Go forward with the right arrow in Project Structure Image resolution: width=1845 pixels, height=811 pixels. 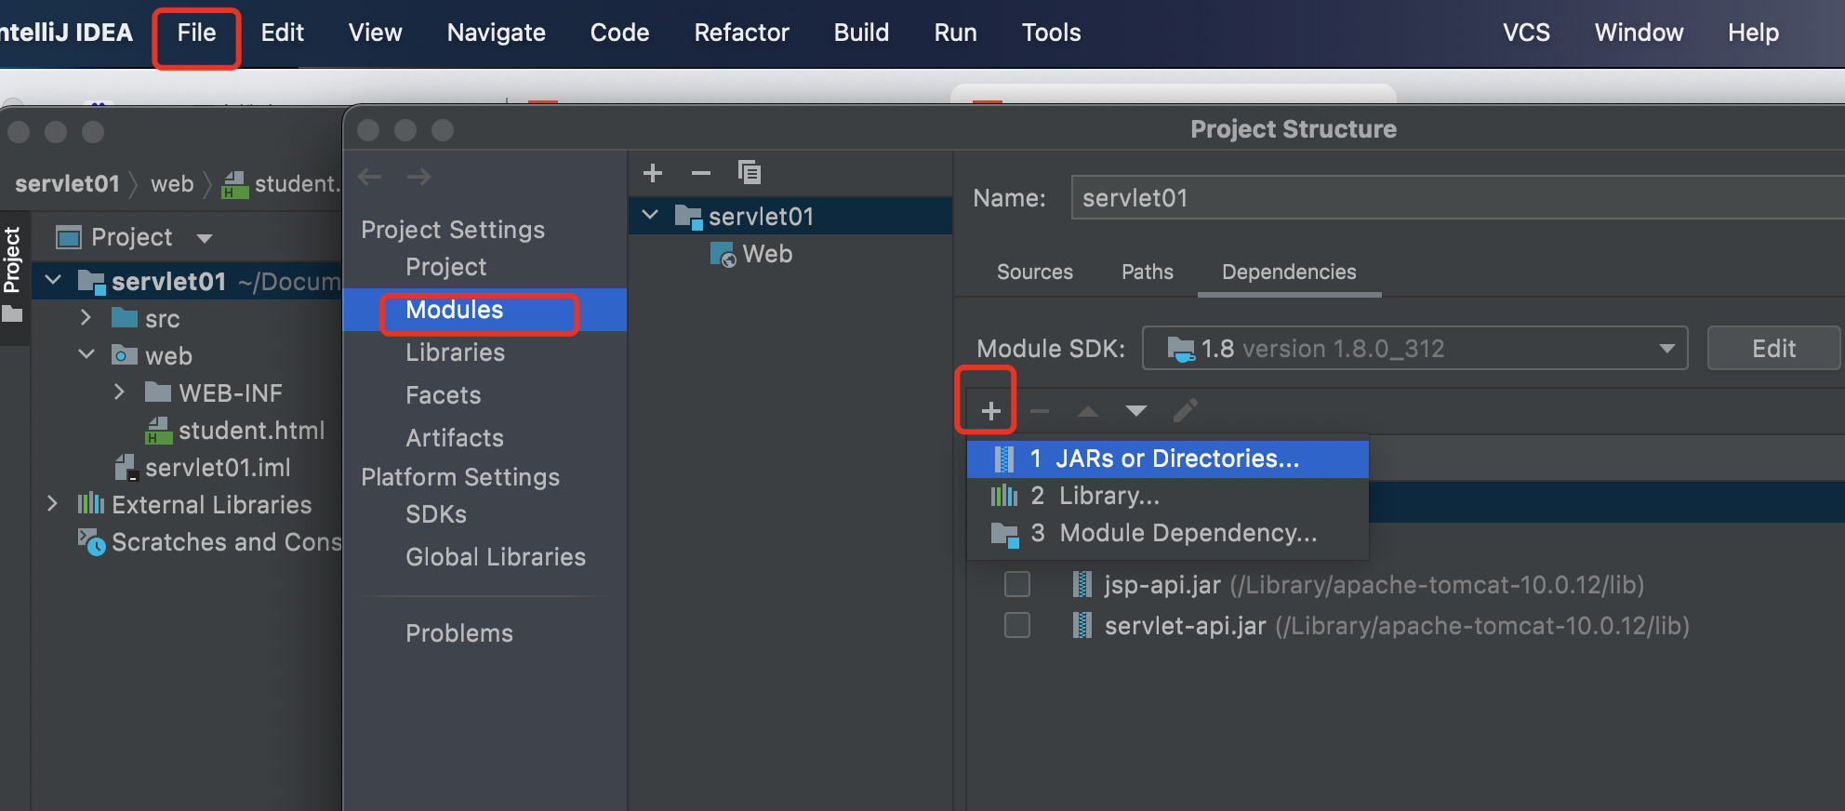pyautogui.click(x=419, y=176)
